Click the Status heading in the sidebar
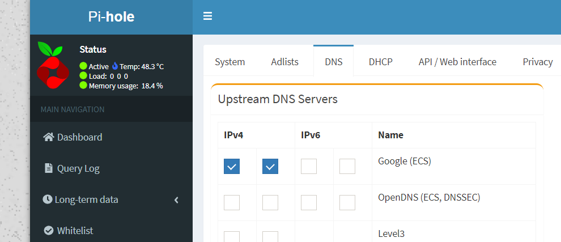This screenshot has width=561, height=242. [93, 49]
